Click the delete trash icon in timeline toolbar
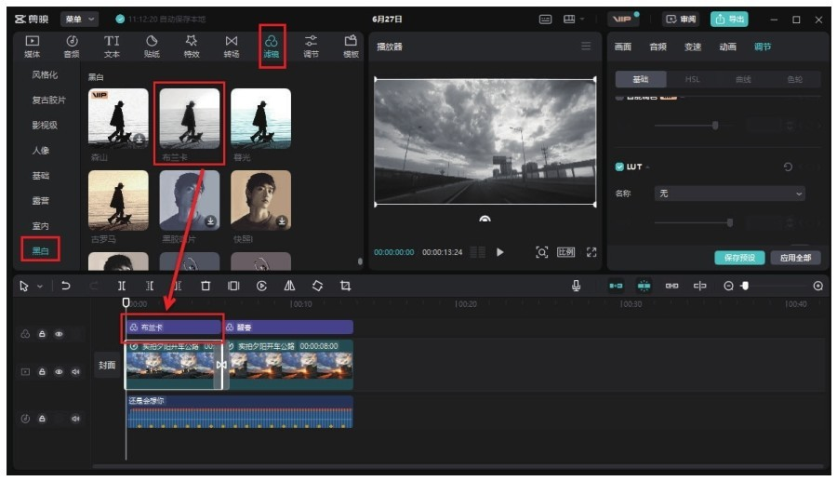The image size is (837, 481). pos(206,286)
